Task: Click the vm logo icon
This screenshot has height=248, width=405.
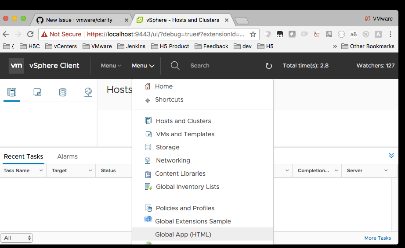Action: 16,66
